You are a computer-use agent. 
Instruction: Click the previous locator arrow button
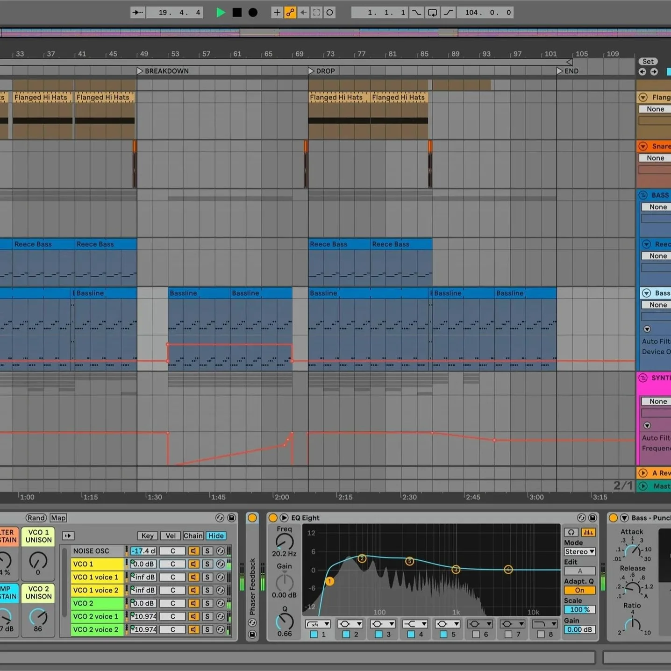pos(642,71)
